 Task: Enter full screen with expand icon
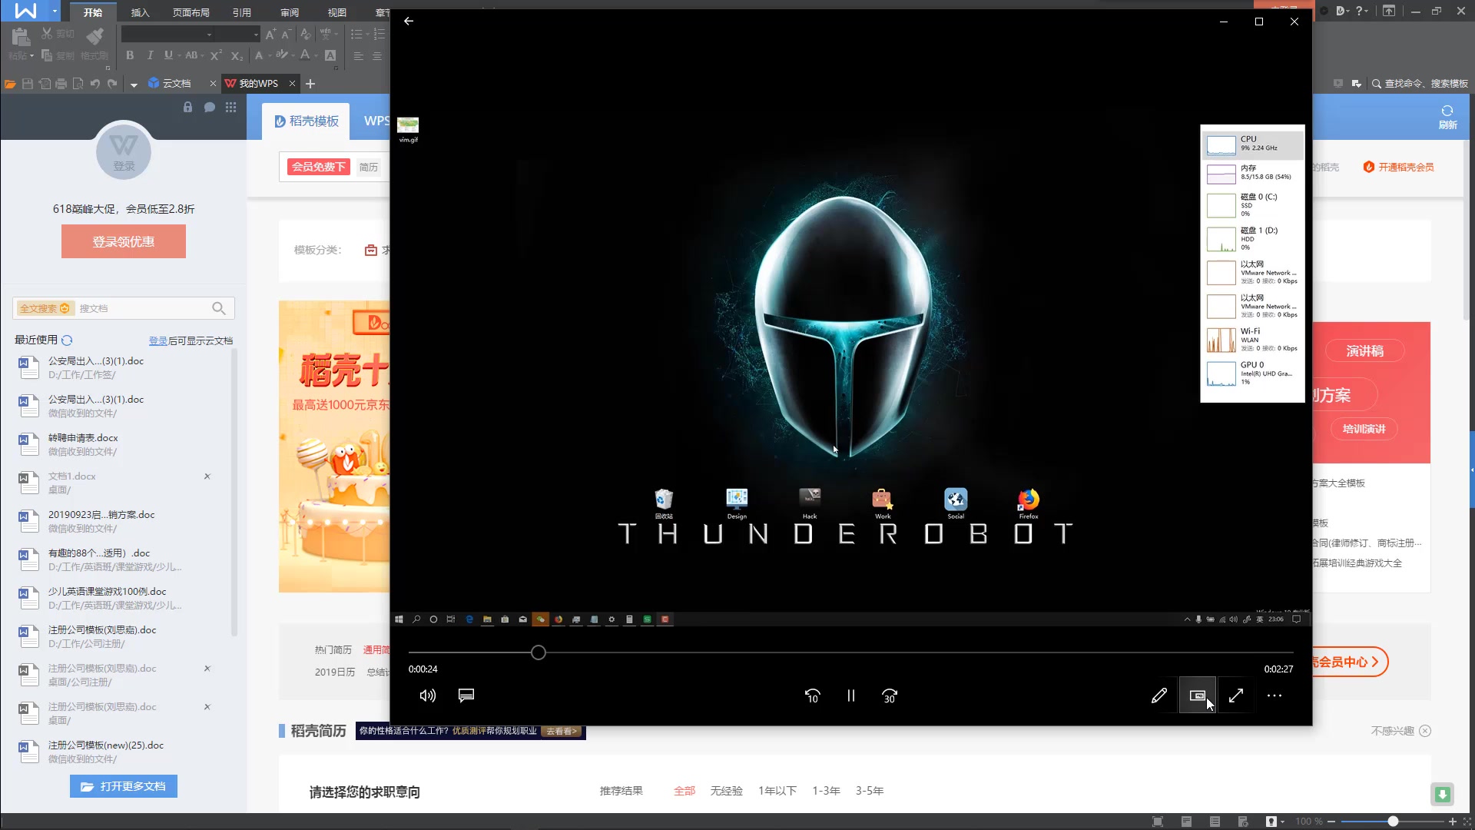(1236, 696)
